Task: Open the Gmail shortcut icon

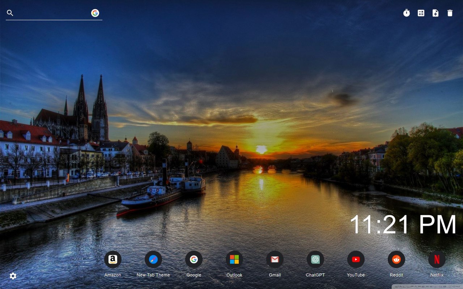Action: pyautogui.click(x=275, y=259)
